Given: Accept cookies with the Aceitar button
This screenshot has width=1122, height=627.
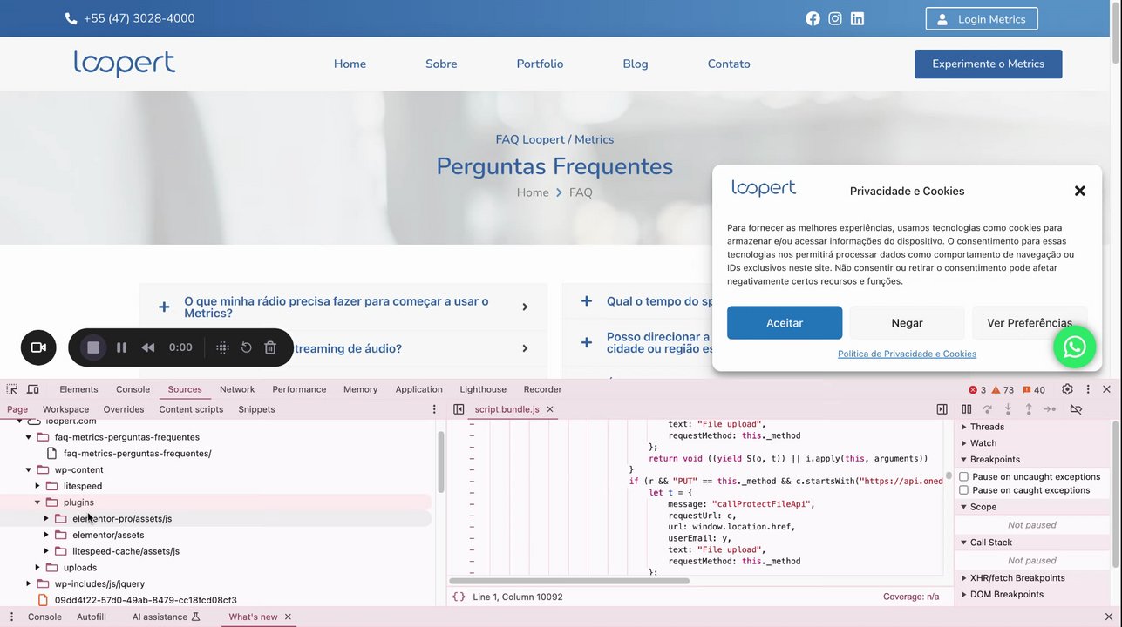Looking at the screenshot, I should click(x=785, y=323).
